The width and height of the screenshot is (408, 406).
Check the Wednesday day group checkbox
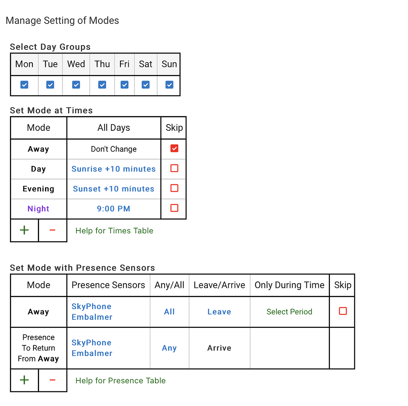coord(76,85)
